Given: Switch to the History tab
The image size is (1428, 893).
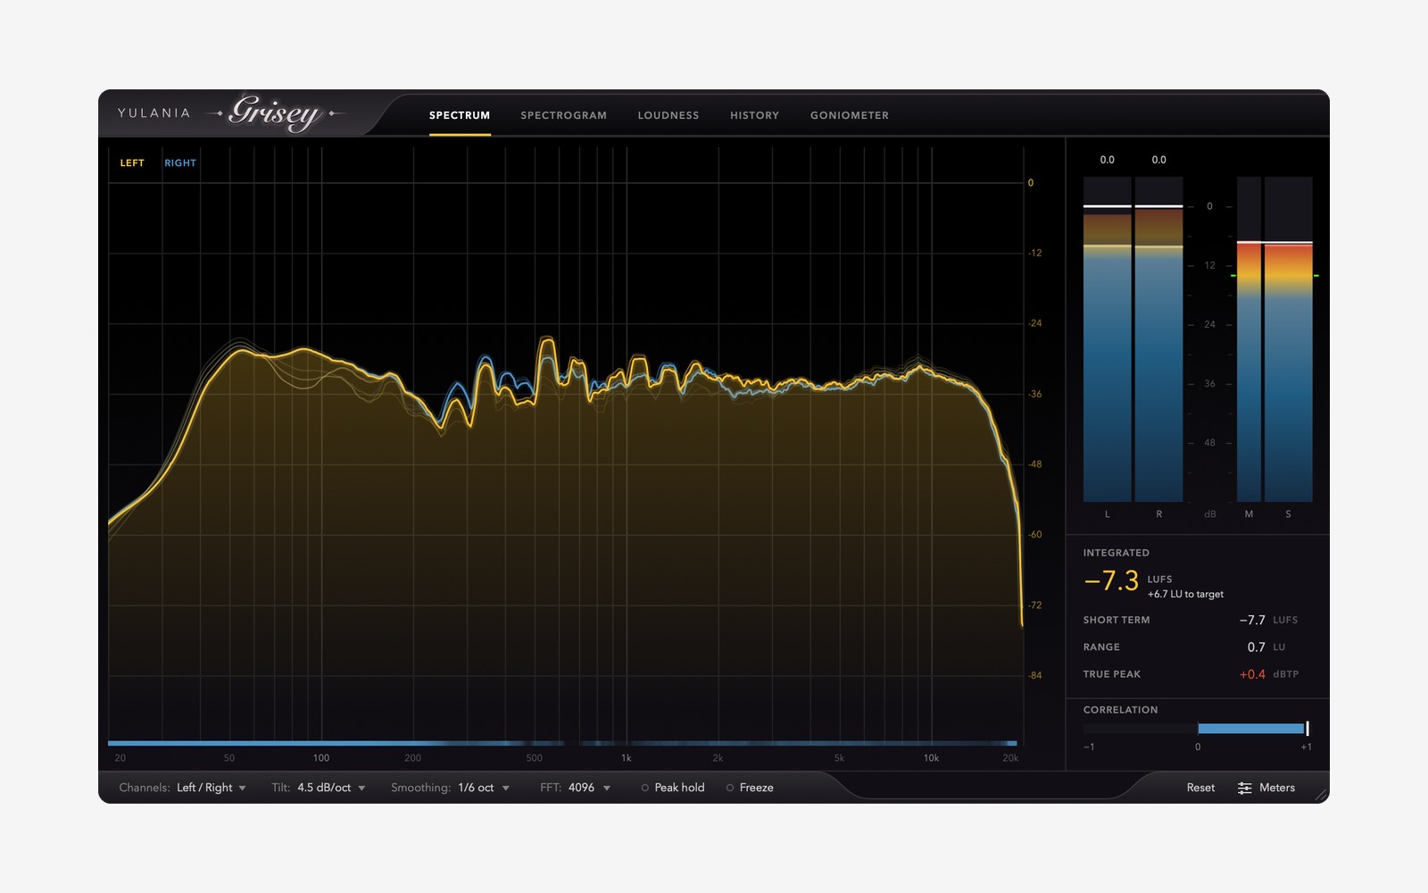Looking at the screenshot, I should pyautogui.click(x=754, y=115).
